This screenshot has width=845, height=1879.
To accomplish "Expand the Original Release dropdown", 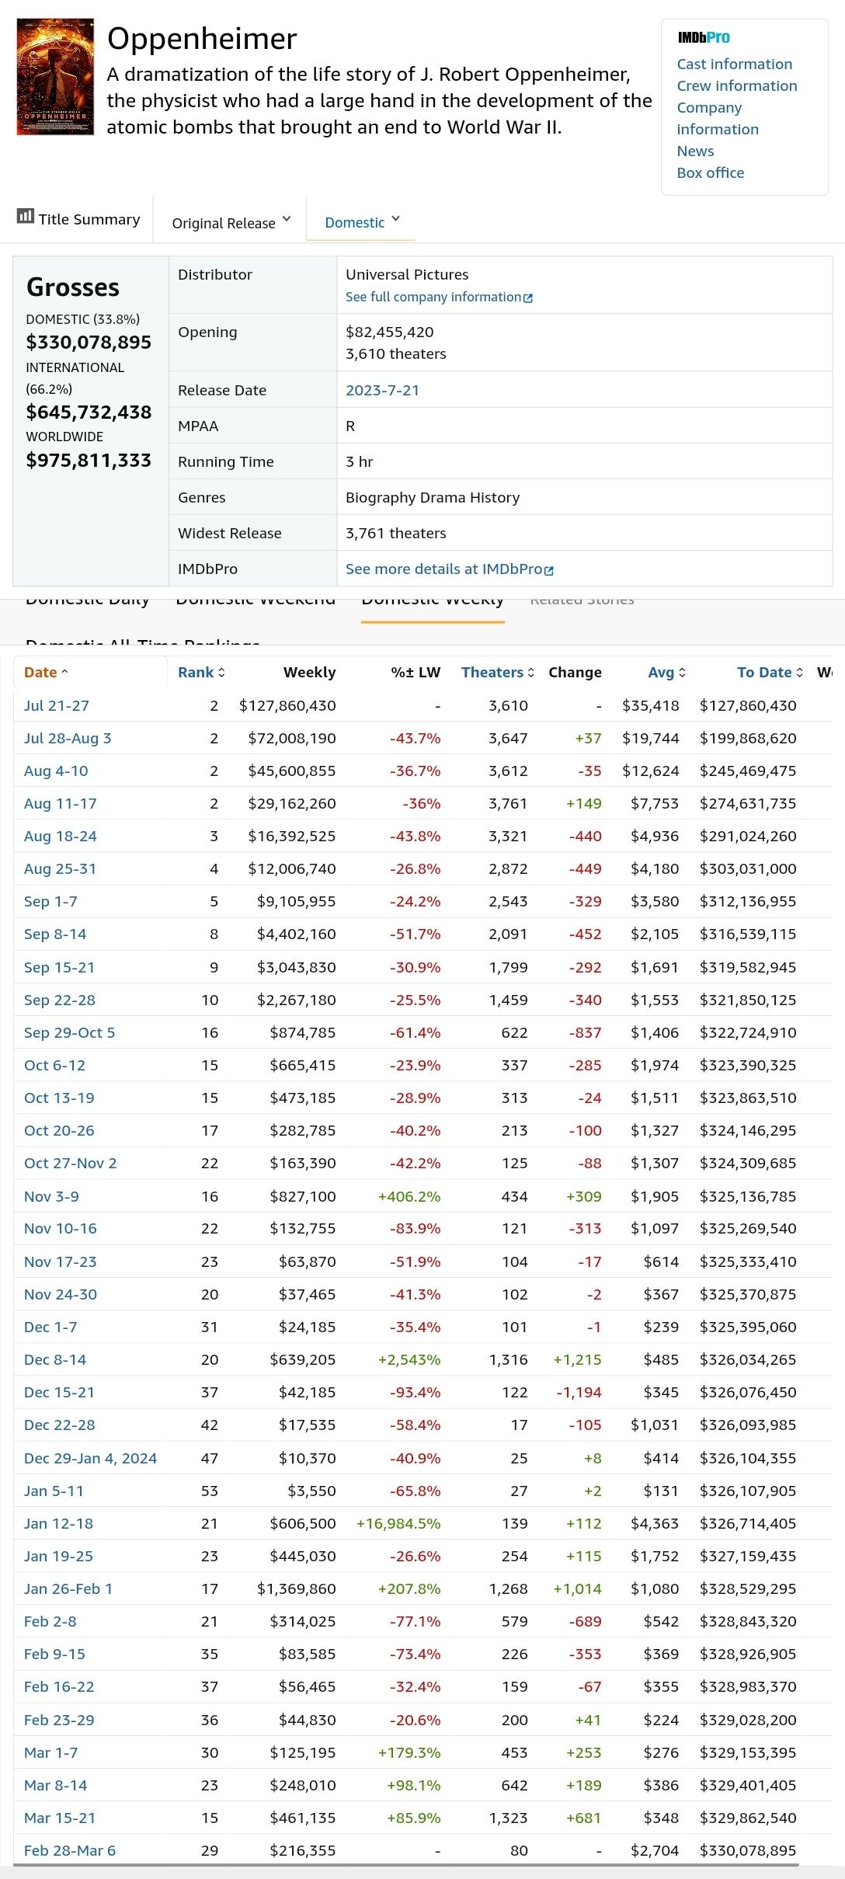I will (231, 222).
